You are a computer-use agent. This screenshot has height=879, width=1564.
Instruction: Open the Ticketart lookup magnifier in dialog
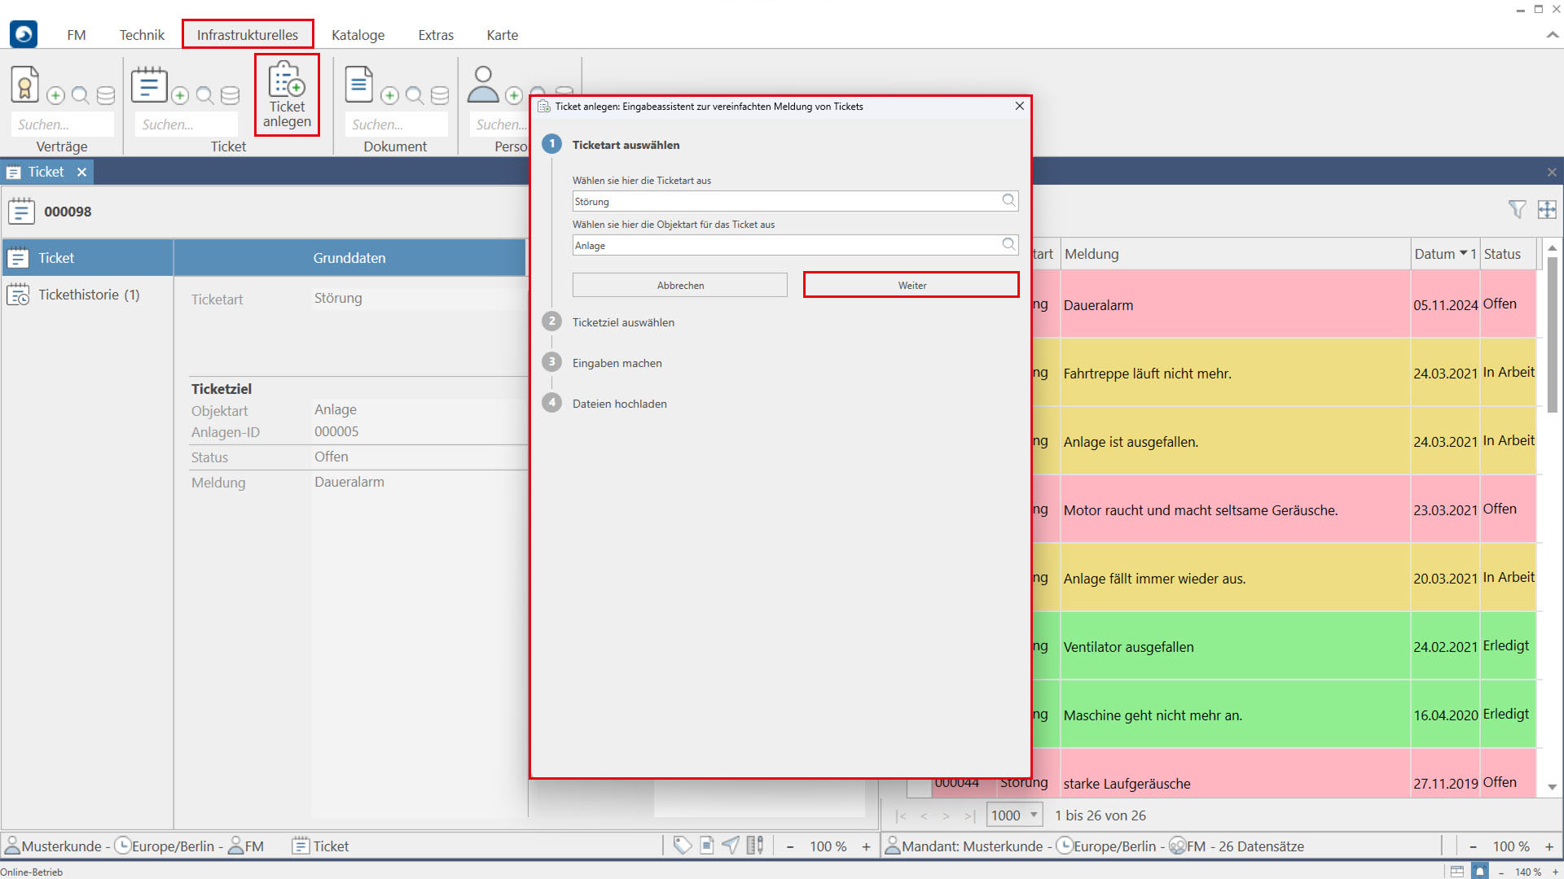point(1008,200)
